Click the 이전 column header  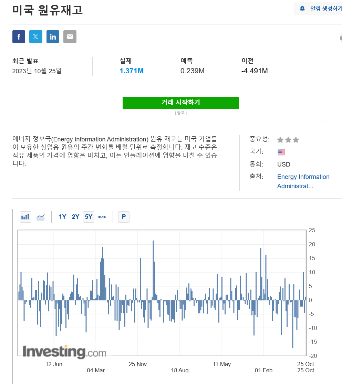[247, 61]
